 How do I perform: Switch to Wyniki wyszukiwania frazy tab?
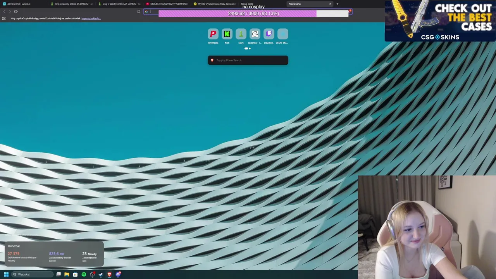pos(215,4)
